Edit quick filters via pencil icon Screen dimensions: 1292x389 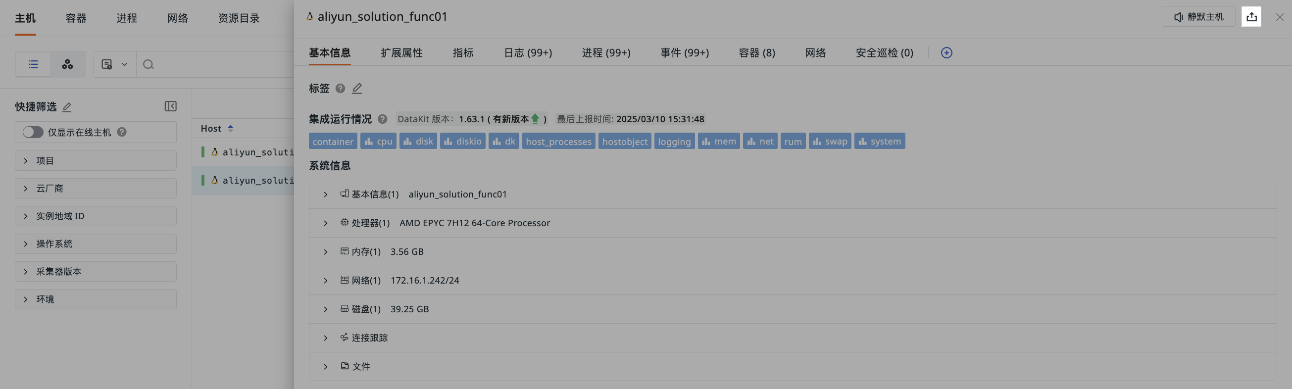pos(67,107)
